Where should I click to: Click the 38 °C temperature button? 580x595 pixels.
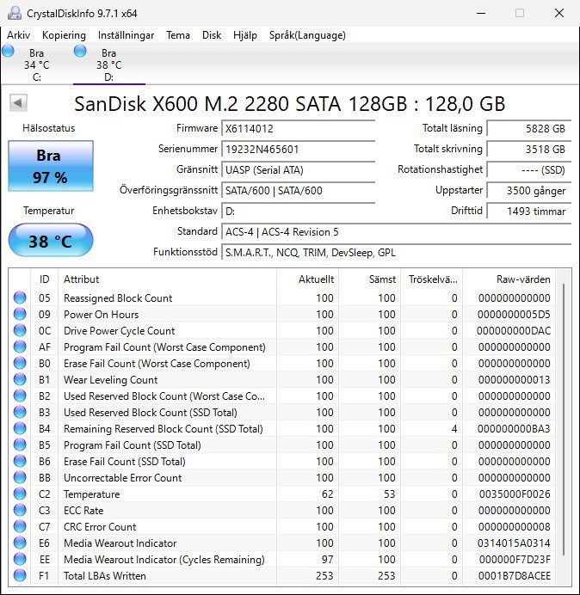click(51, 241)
